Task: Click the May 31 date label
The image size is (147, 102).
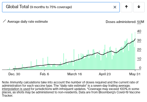Action: coord(135,74)
